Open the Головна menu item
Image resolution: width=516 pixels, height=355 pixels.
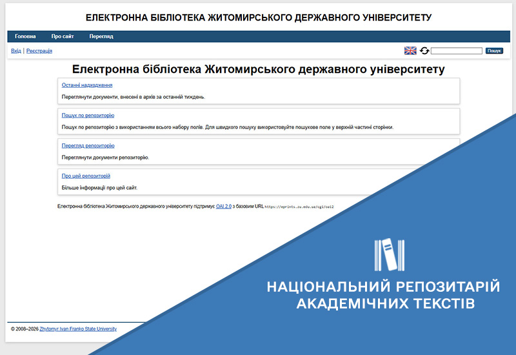point(25,36)
